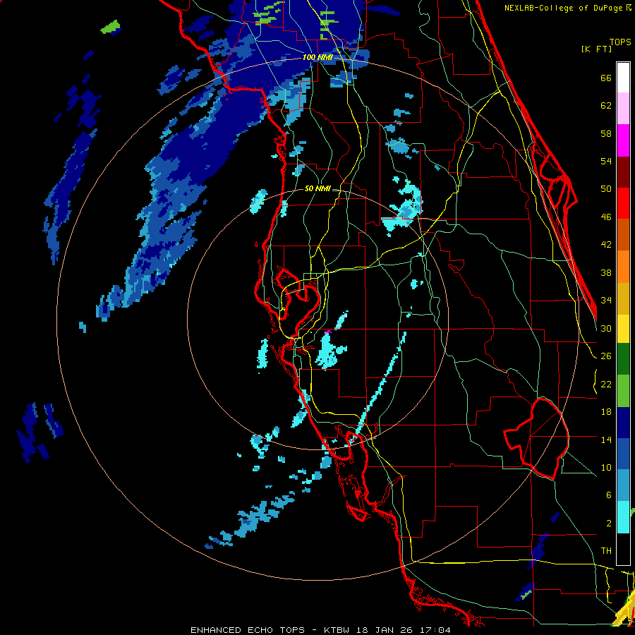
Task: Click the legend value "38"
Action: pyautogui.click(x=606, y=272)
